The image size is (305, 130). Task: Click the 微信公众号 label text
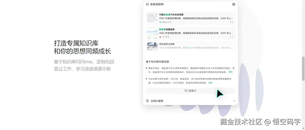click(x=167, y=22)
